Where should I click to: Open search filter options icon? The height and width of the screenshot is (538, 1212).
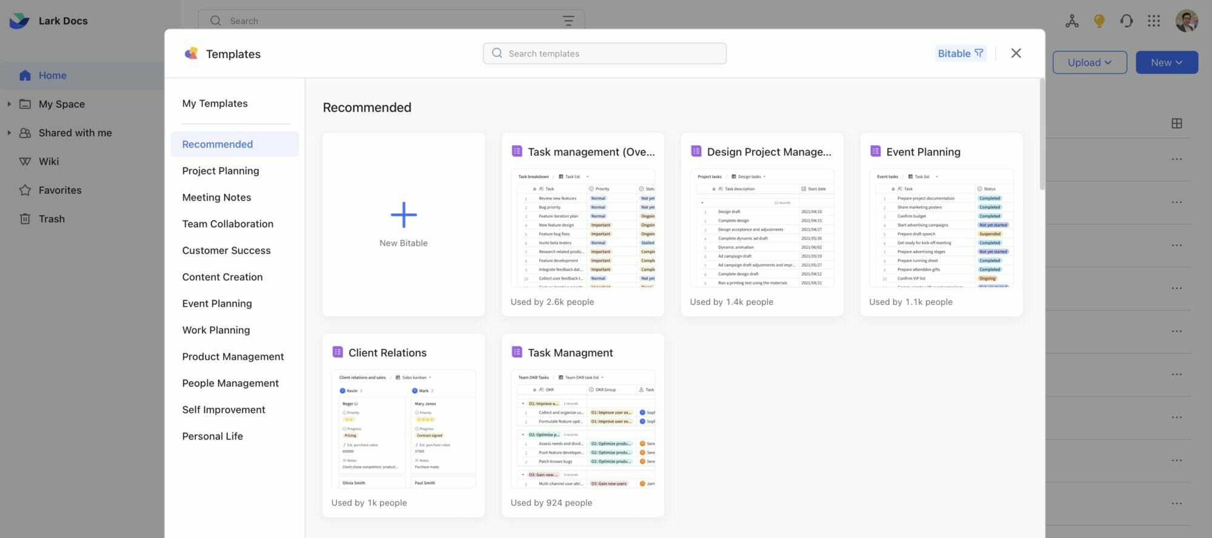(568, 21)
